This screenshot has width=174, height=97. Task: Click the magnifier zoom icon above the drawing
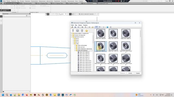pyautogui.click(x=79, y=14)
